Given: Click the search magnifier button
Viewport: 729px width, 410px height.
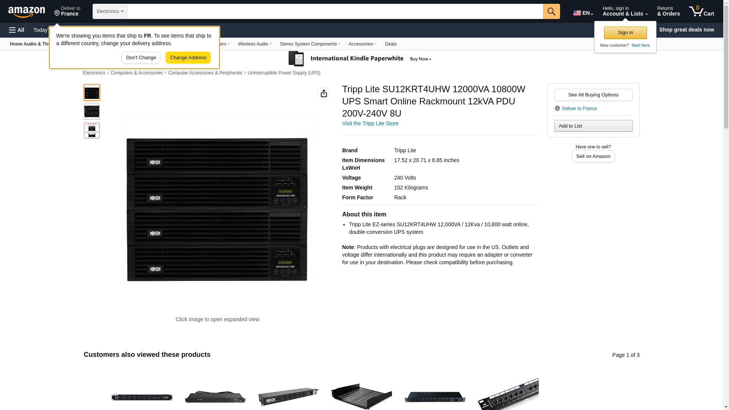Looking at the screenshot, I should [x=551, y=11].
